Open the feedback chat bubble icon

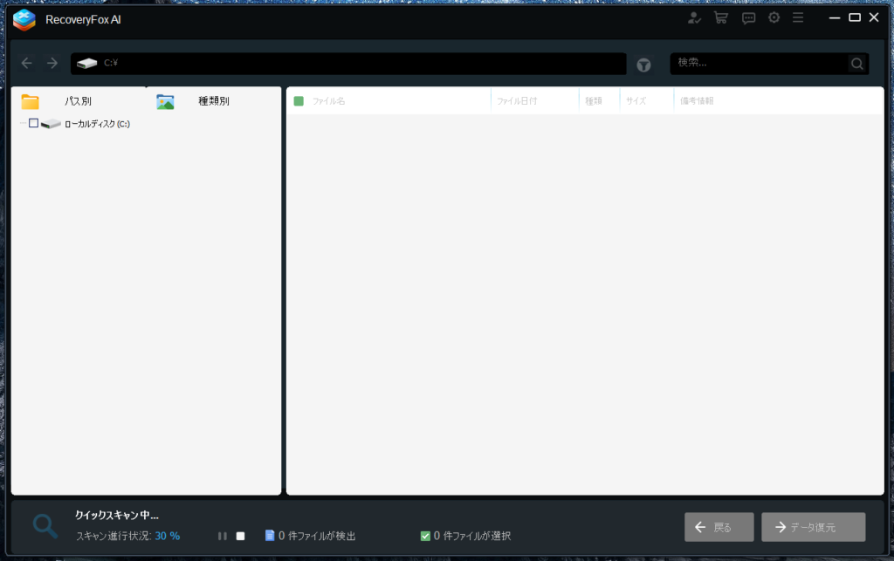point(748,18)
